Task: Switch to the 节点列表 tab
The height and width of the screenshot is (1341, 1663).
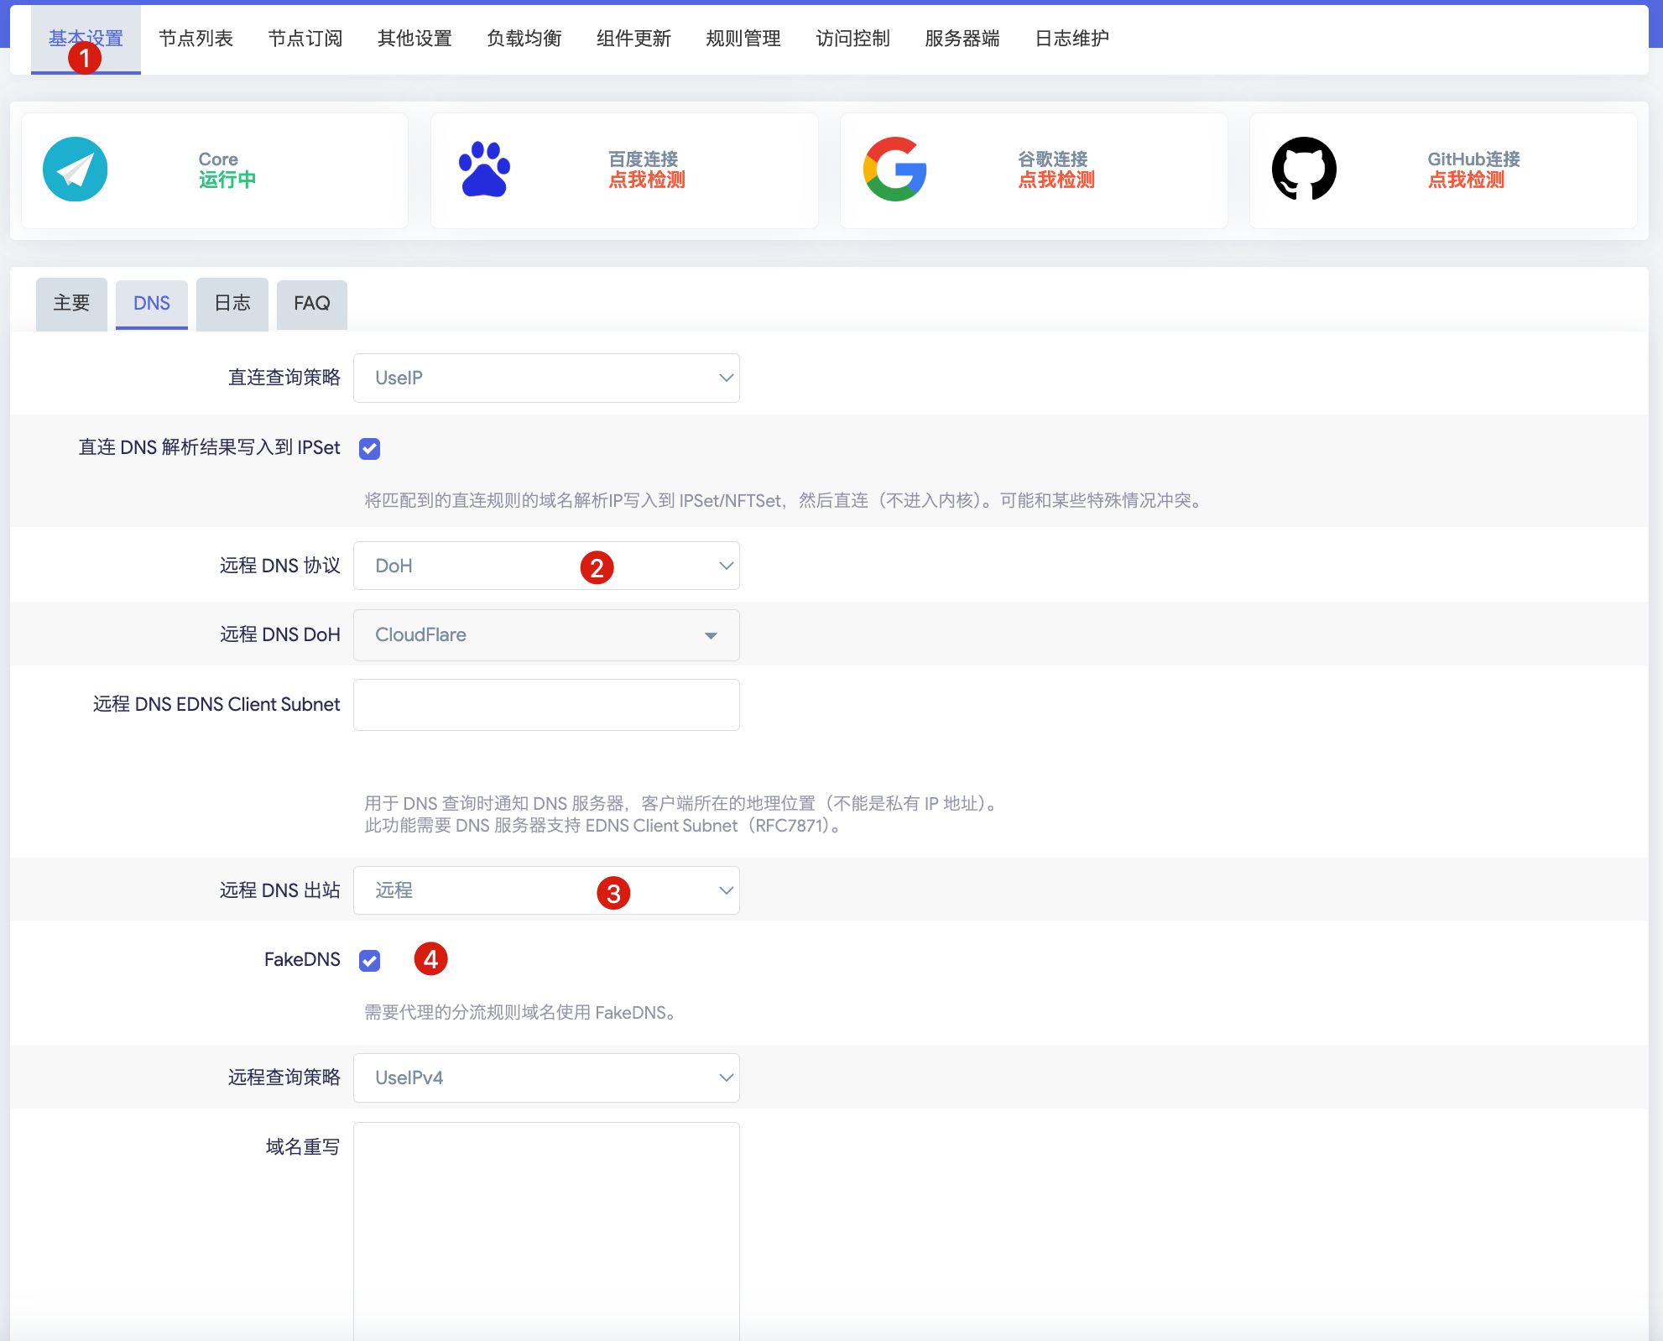Action: [195, 38]
